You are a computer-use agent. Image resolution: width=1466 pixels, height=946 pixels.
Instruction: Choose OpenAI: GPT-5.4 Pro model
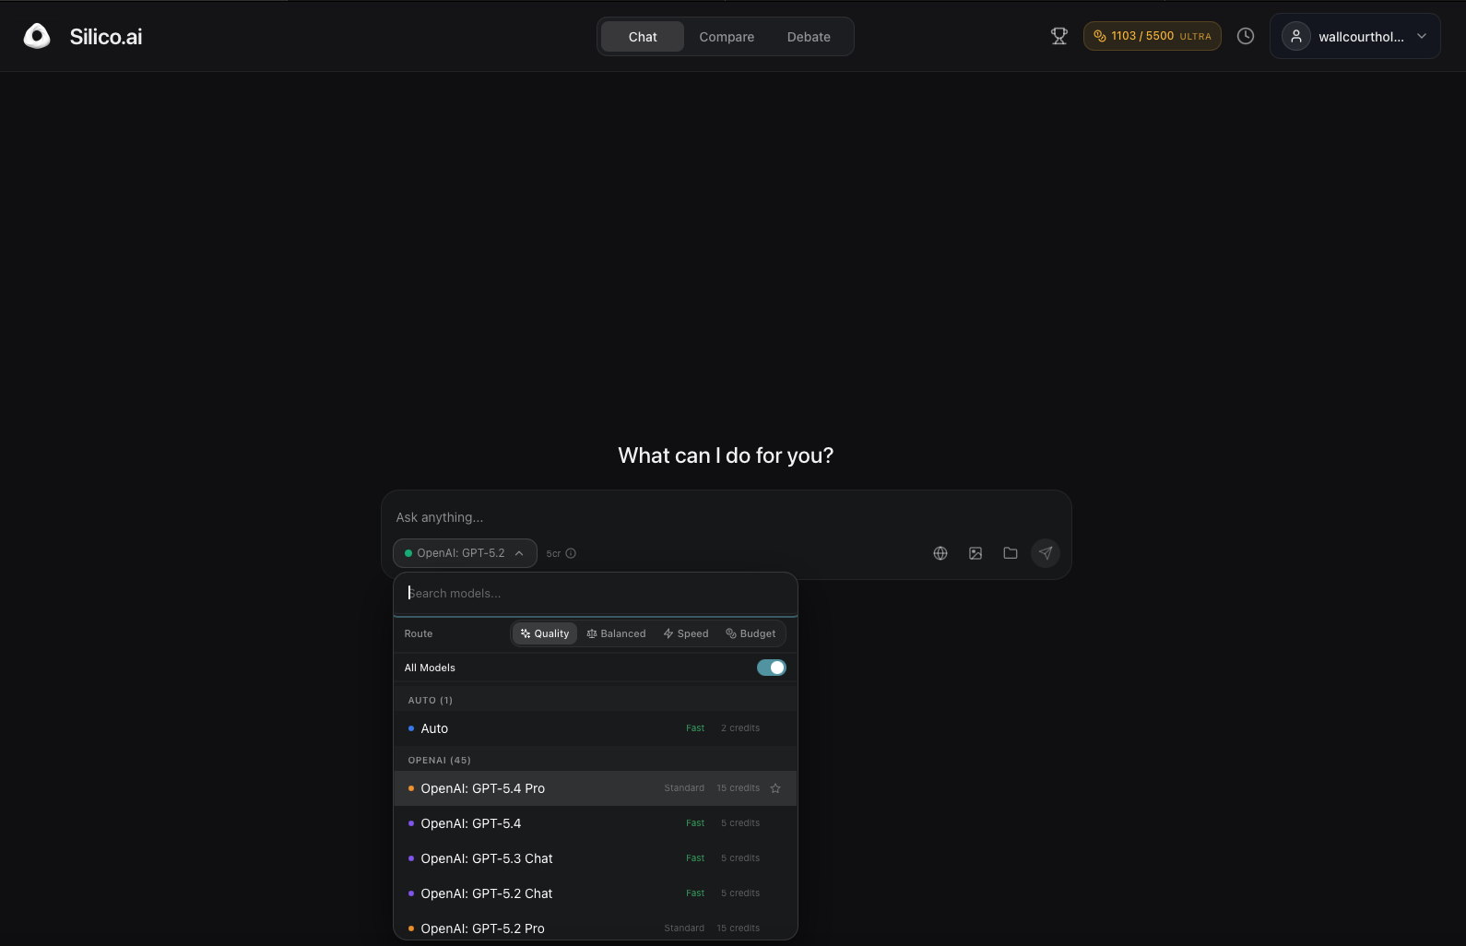tap(596, 788)
